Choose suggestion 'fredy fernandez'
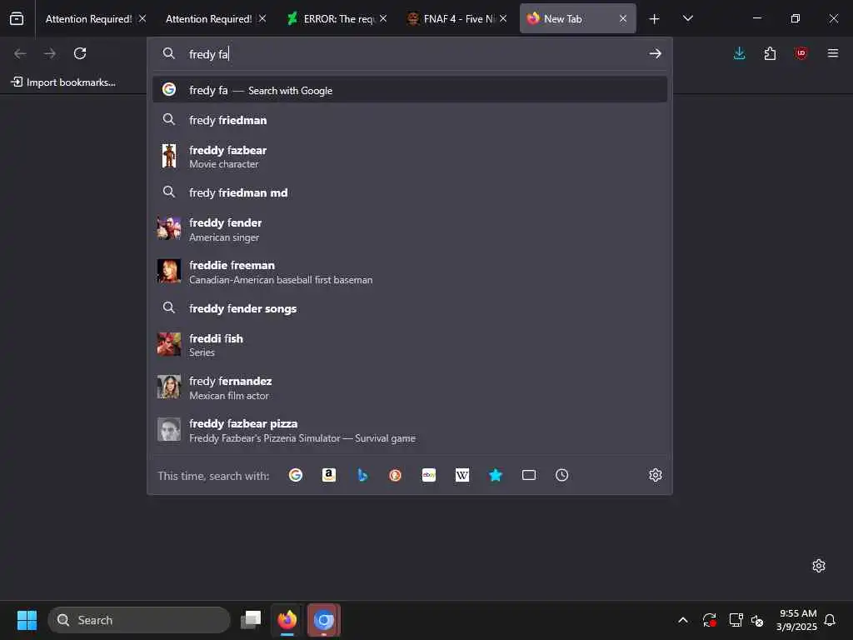Screen dimensions: 853x640 (410, 387)
